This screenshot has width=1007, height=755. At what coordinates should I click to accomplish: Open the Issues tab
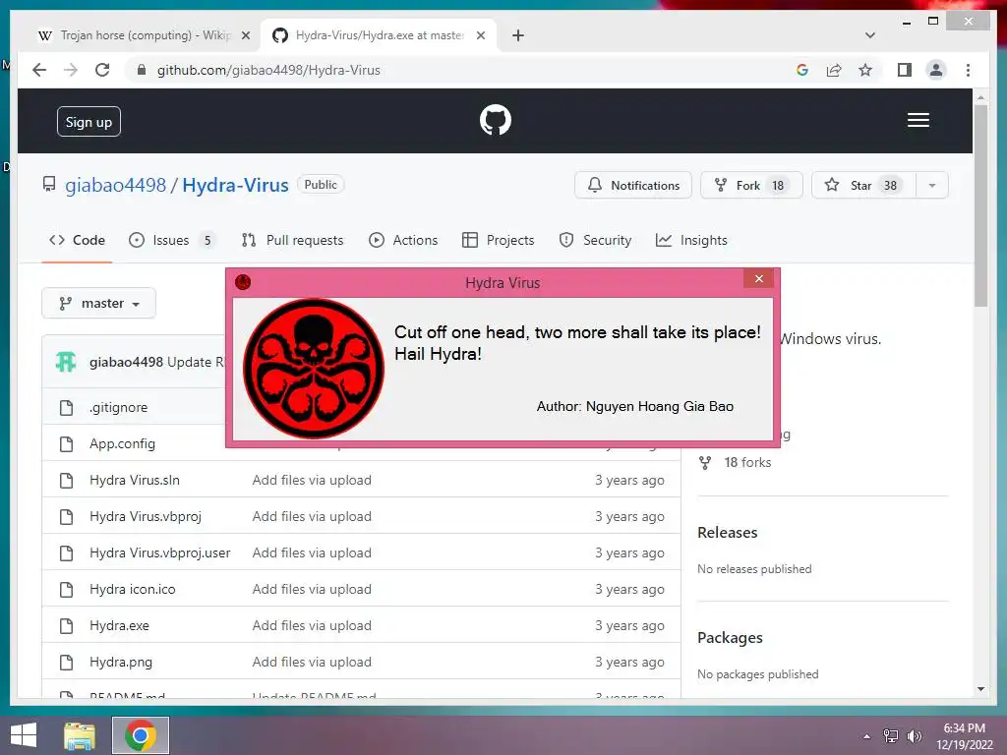point(171,240)
